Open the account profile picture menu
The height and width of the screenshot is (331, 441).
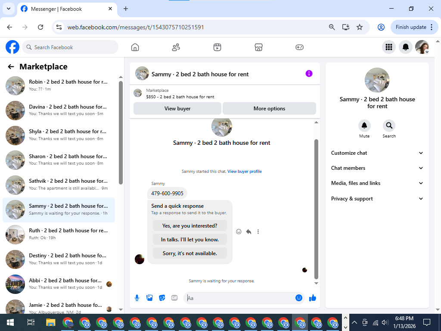point(422,47)
